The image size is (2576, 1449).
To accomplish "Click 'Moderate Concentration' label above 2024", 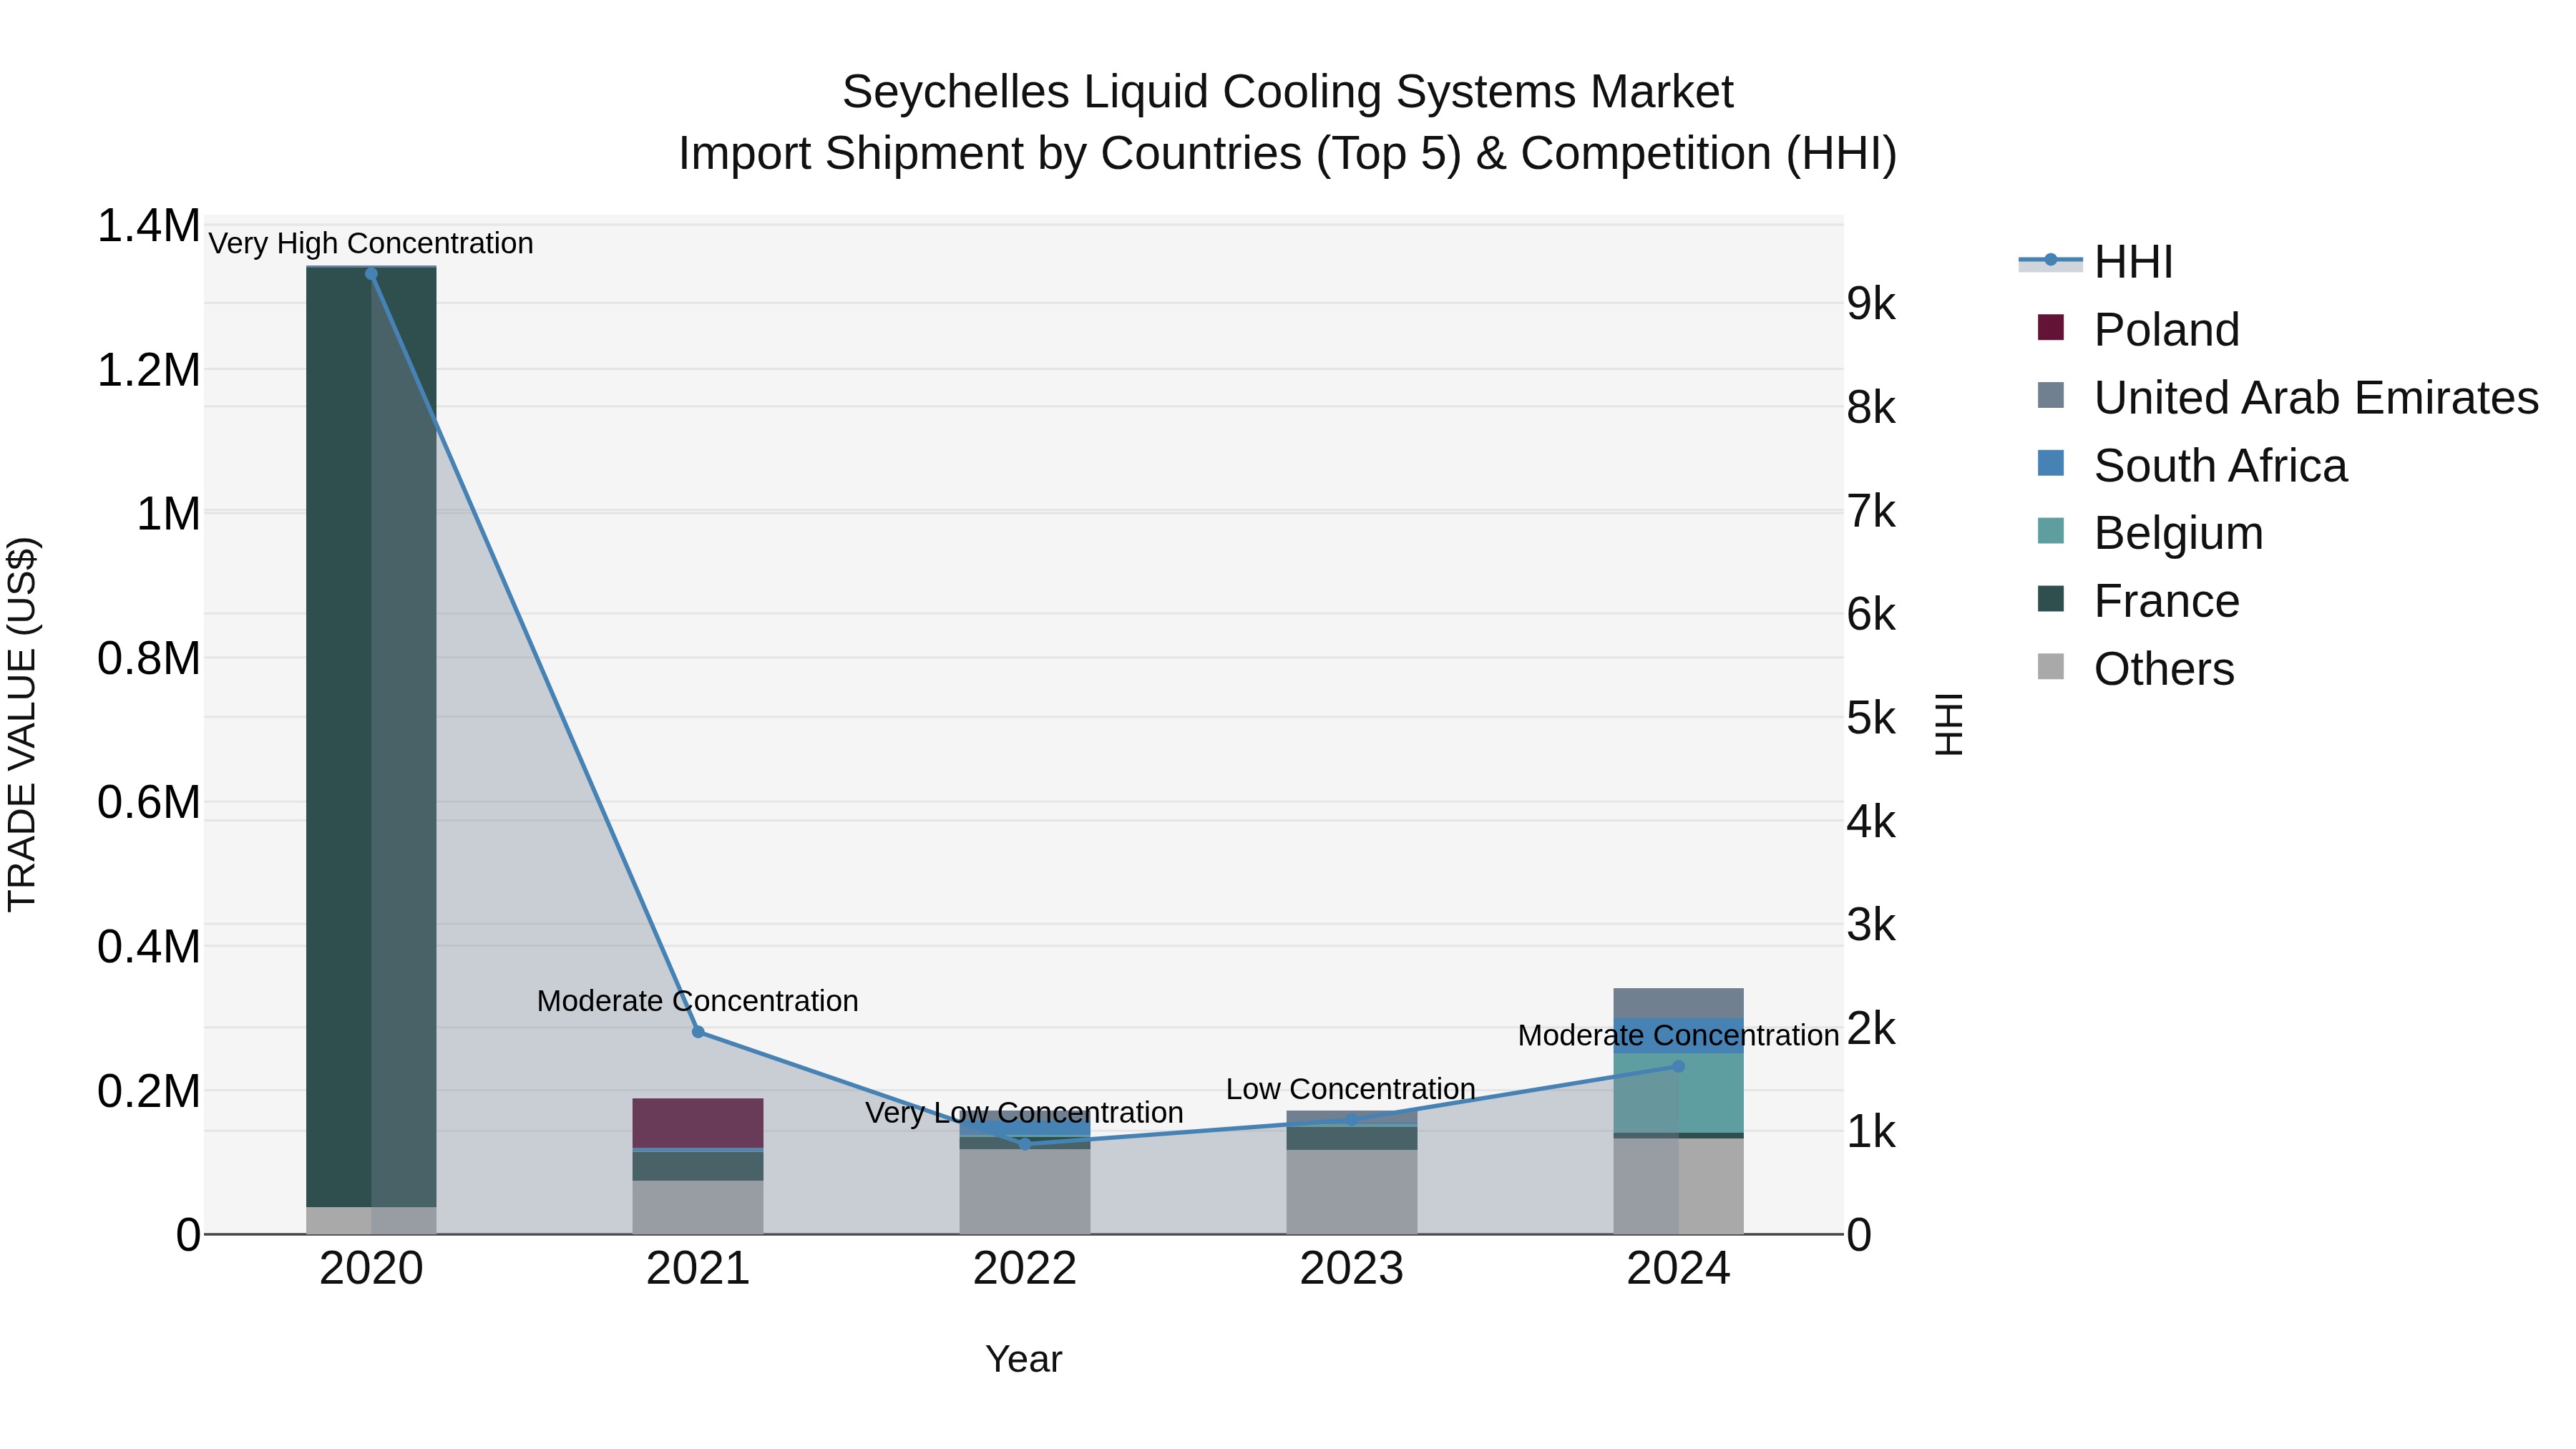I will [x=1678, y=1035].
